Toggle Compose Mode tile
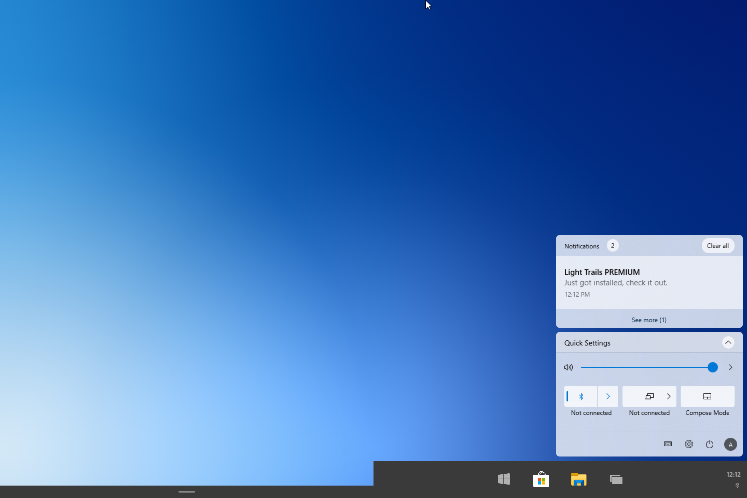The image size is (747, 498). (x=707, y=396)
